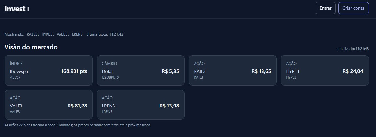Click VALE3 in the Mostrando ticker list
Screen dimensions: 376x137
coord(62,34)
